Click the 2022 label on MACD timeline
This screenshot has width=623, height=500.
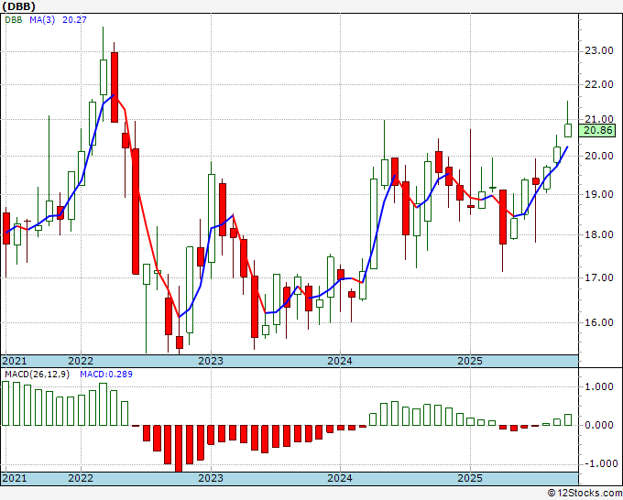pyautogui.click(x=81, y=478)
